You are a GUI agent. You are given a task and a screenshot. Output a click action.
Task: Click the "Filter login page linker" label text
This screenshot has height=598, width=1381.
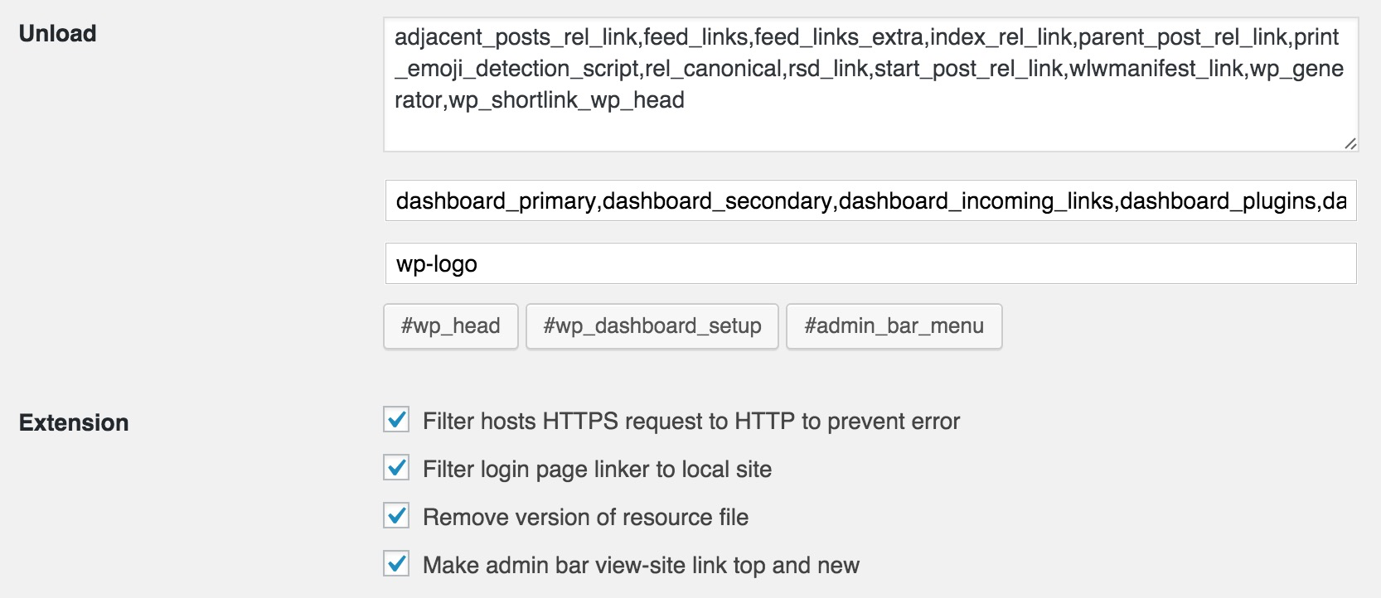597,470
